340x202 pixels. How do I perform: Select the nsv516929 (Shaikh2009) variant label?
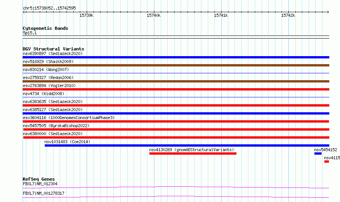pyautogui.click(x=48, y=61)
